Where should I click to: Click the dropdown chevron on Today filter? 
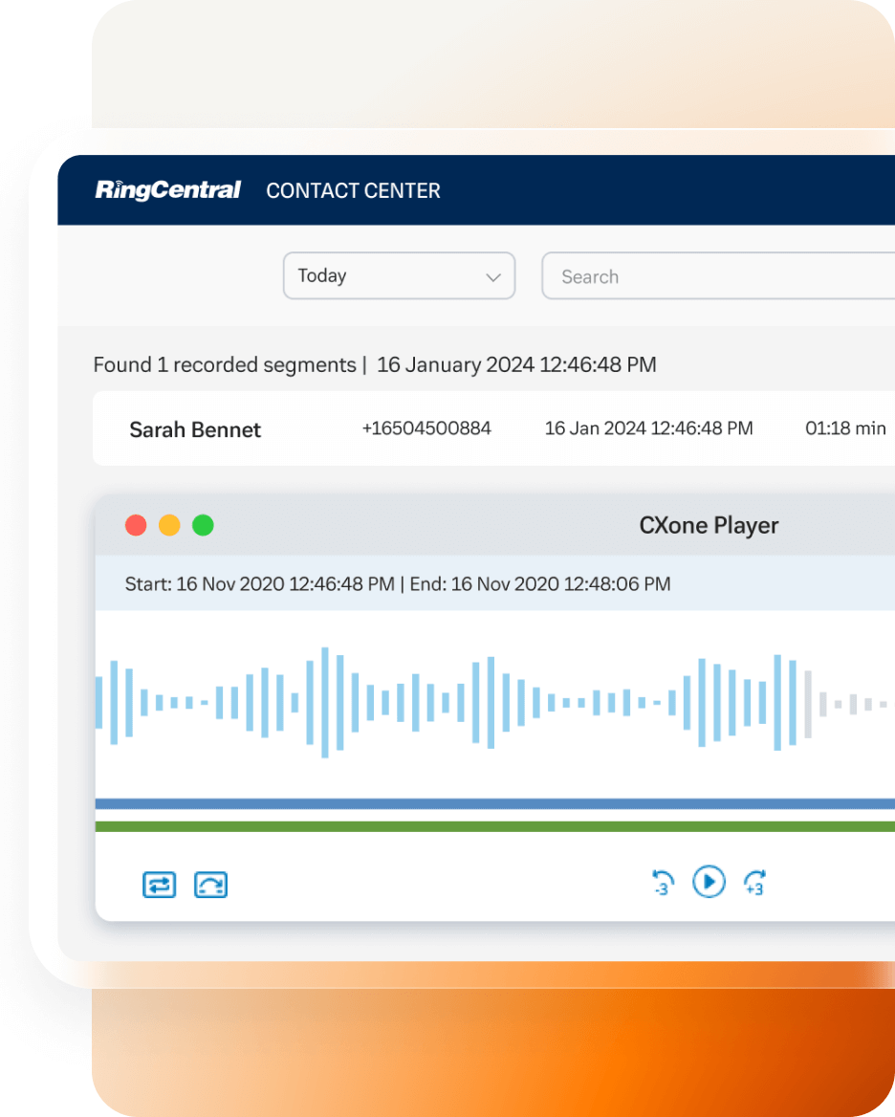coord(493,276)
